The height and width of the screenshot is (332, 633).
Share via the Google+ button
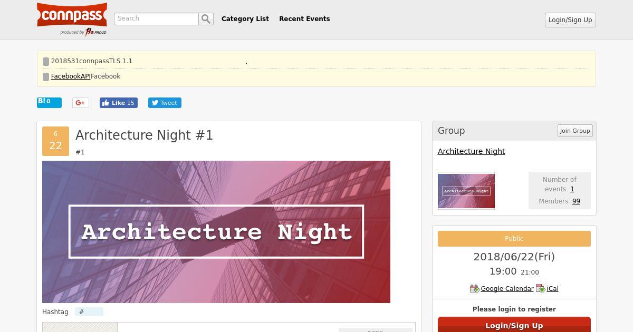[x=81, y=103]
